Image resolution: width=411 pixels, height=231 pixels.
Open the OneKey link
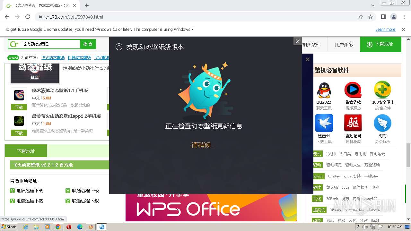pos(334,176)
